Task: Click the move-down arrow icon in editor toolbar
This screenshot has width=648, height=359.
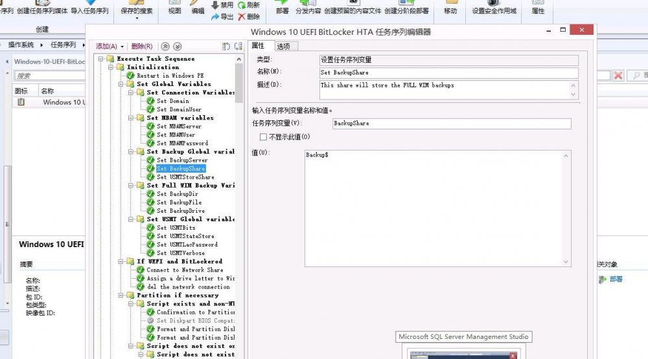Action: [178, 46]
